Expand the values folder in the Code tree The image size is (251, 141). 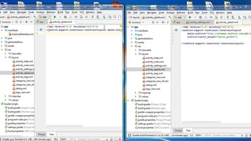tap(136, 97)
